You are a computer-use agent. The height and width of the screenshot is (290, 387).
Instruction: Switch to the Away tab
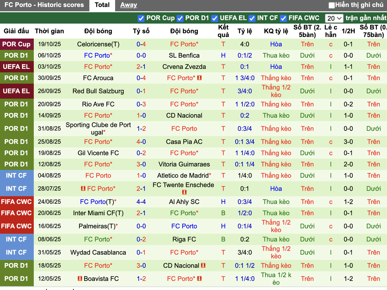click(129, 5)
